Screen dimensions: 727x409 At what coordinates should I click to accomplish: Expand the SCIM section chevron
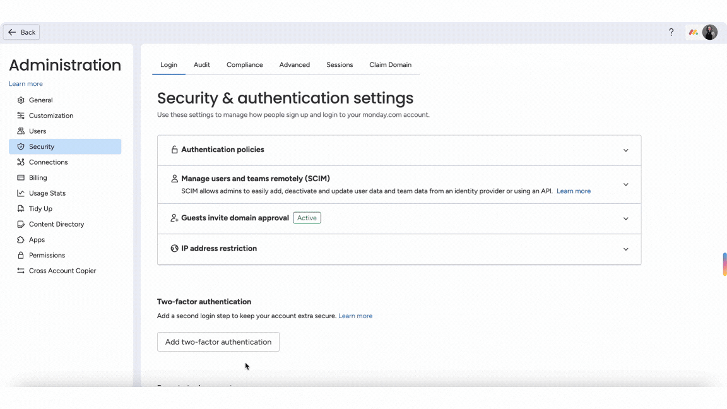click(625, 184)
